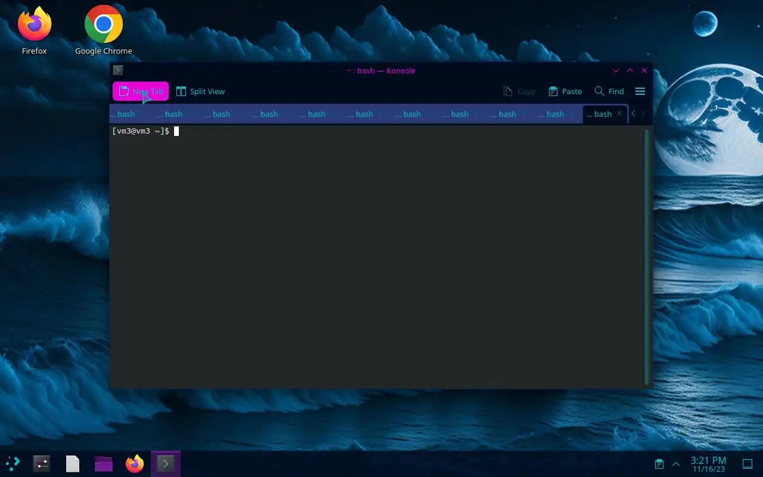Click the Copy toolbar button

click(x=519, y=91)
